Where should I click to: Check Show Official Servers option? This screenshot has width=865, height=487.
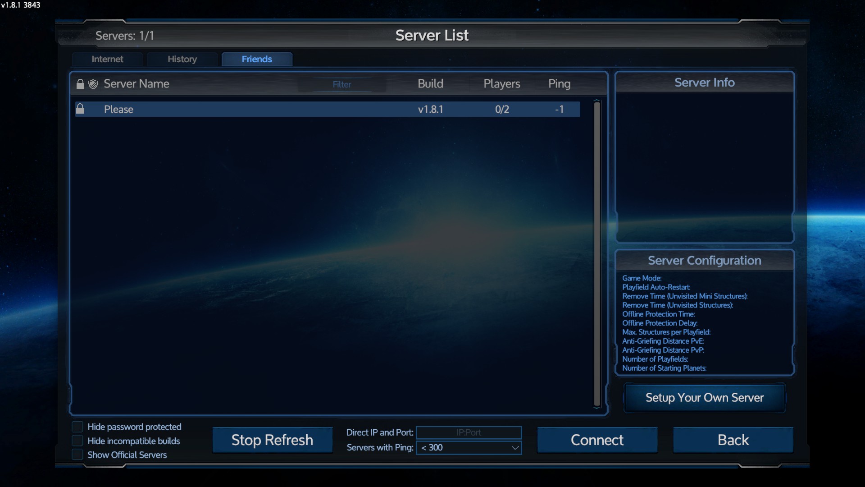coord(77,455)
